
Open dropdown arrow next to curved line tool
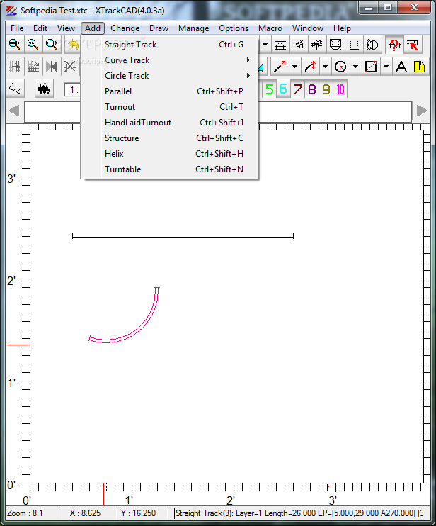click(x=325, y=67)
